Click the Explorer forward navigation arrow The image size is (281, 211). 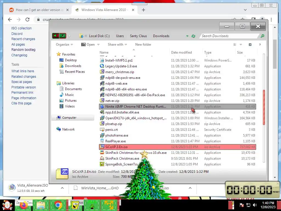[x=63, y=36]
